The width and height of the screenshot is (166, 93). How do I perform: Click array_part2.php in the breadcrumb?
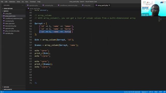[35, 9]
